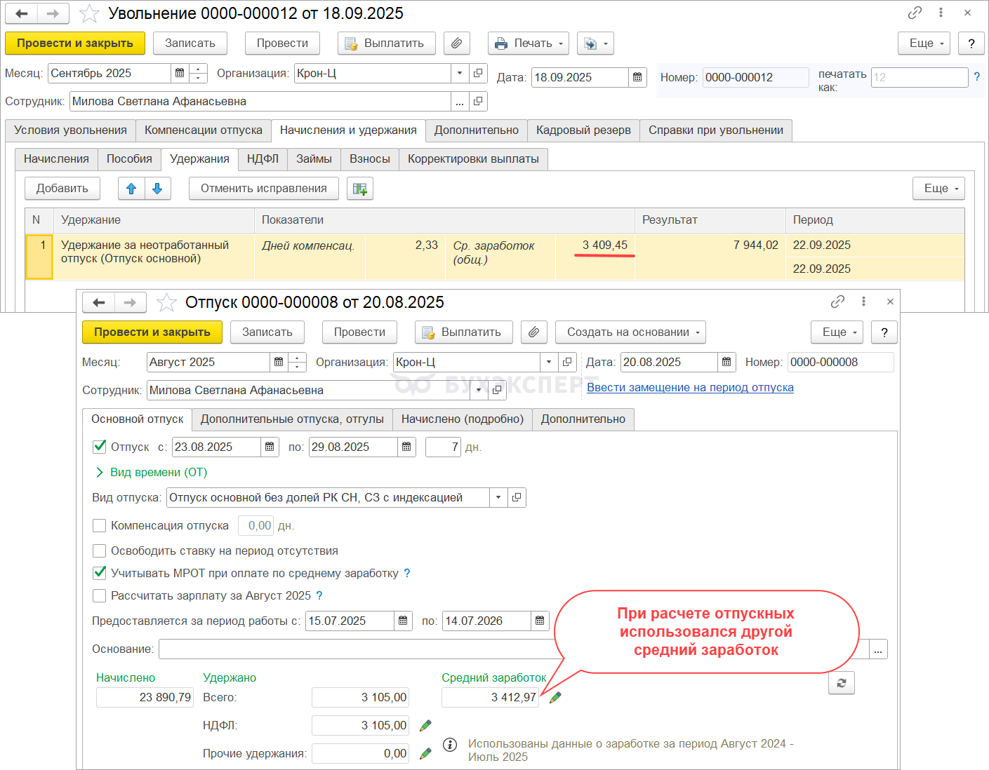Open the Вид отпуска dropdown list
The image size is (989, 770).
pyautogui.click(x=498, y=497)
